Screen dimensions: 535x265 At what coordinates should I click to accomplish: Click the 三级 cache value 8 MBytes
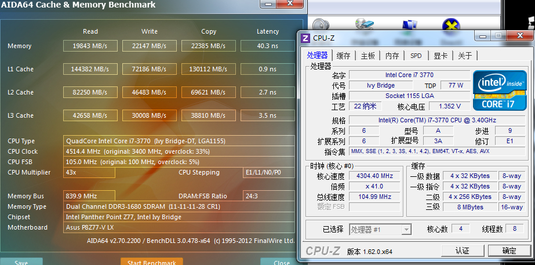click(x=470, y=207)
